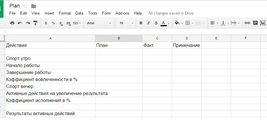Star the Plan document
The image size is (267, 123).
[25, 6]
